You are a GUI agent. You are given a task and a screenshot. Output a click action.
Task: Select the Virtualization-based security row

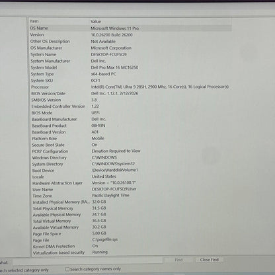130,253
